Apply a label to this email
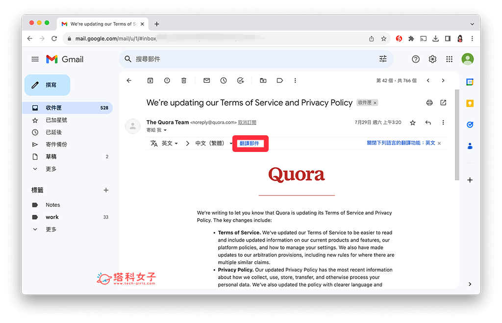 (x=280, y=81)
